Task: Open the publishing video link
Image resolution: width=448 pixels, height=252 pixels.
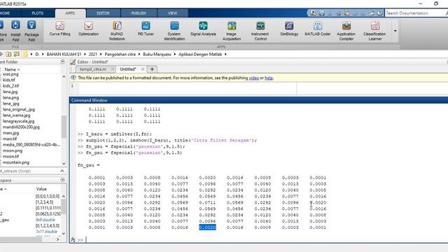Action: pyautogui.click(x=253, y=78)
